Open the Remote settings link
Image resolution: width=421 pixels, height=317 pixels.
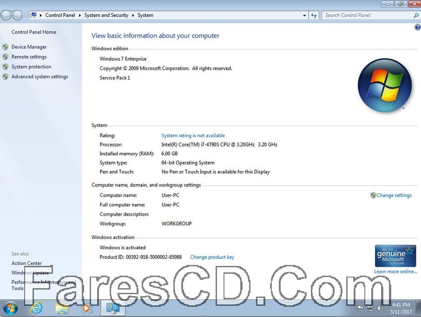(29, 57)
